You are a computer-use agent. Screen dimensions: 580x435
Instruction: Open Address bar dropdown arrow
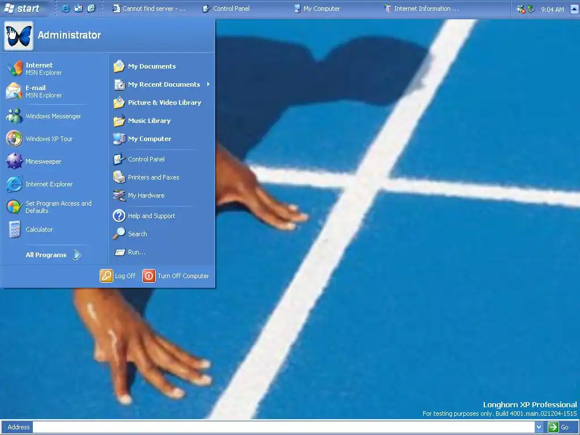539,427
